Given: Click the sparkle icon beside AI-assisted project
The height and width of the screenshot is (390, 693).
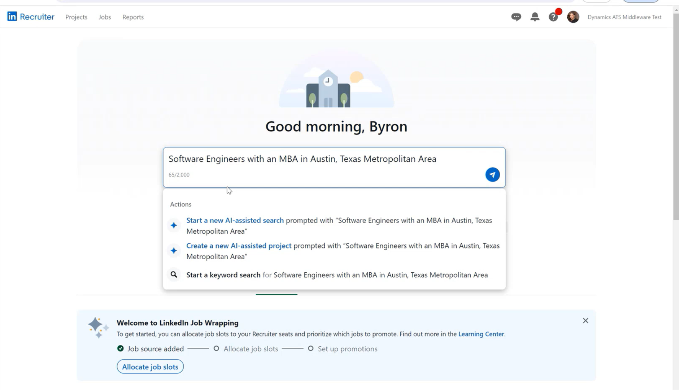Looking at the screenshot, I should [x=174, y=251].
